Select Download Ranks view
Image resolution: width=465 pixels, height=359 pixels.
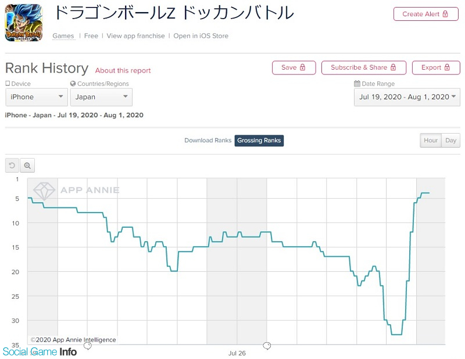coord(208,141)
